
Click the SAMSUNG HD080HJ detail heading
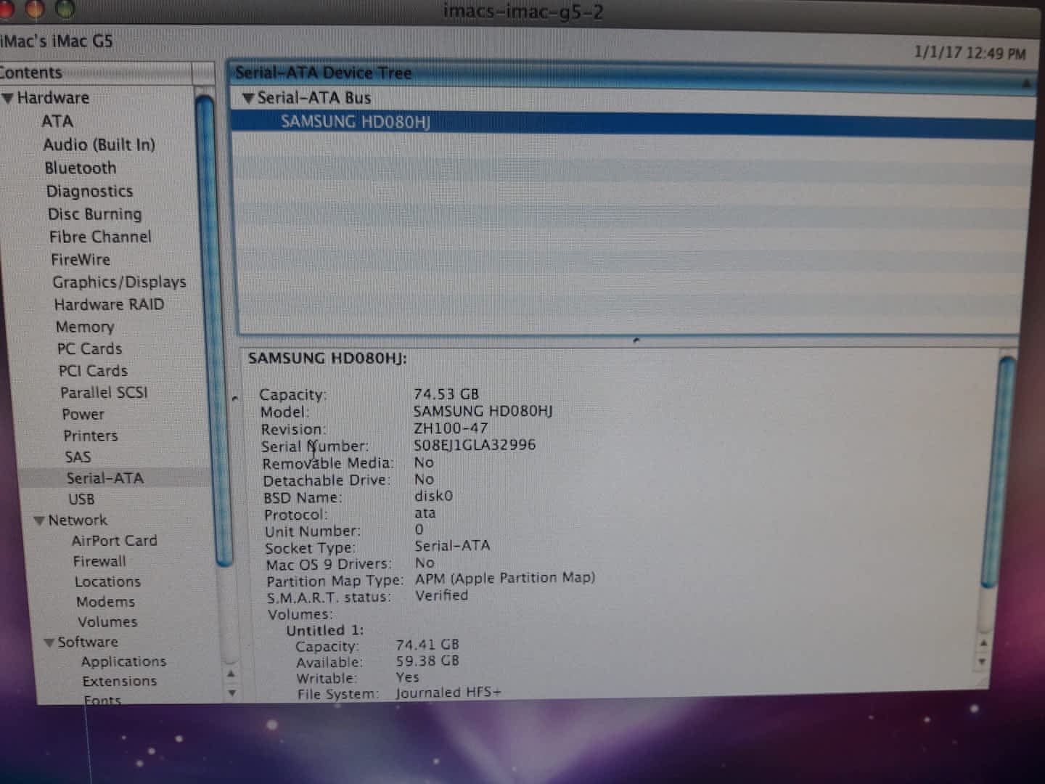click(x=327, y=358)
